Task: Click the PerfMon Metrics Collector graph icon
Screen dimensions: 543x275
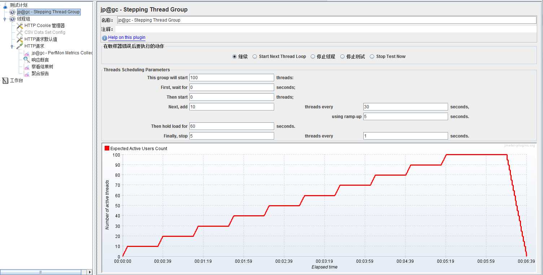Action: pos(27,53)
